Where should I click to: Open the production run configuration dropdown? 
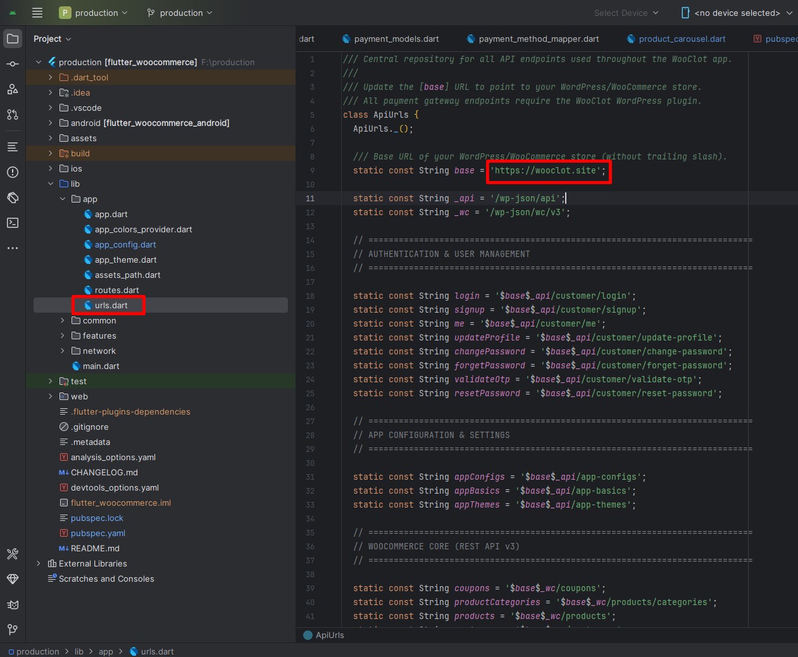(94, 13)
